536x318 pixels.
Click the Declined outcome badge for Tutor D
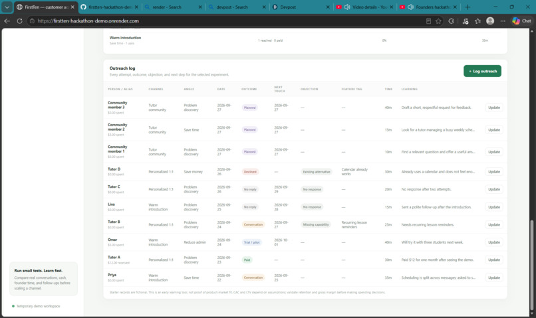250,172
